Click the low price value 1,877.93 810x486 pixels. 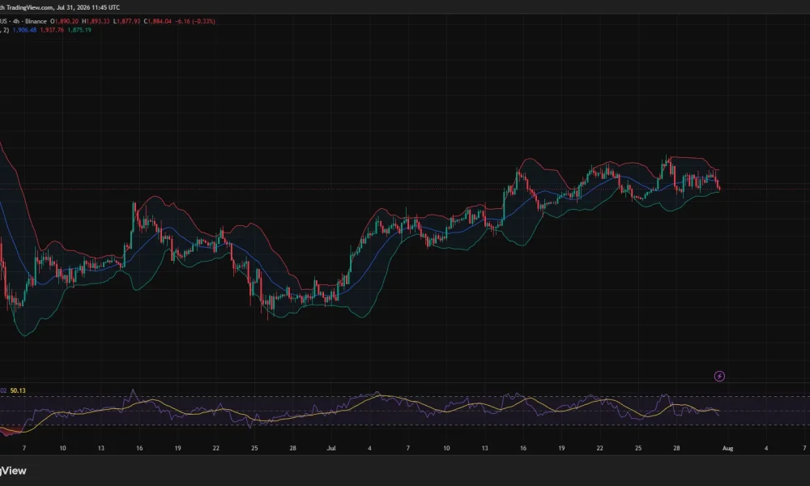click(x=128, y=21)
